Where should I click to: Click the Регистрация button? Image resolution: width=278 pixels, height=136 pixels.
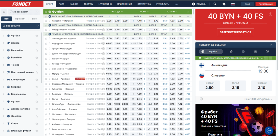coord(266,4)
